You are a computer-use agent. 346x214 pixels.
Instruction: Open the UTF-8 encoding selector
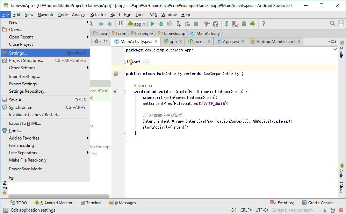click(x=262, y=210)
